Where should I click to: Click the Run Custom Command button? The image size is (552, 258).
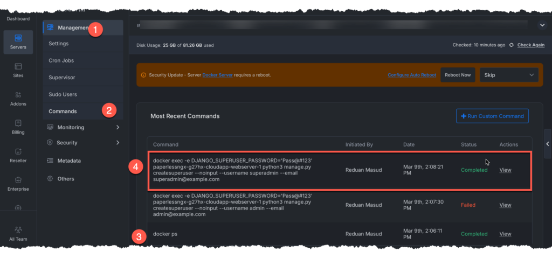point(492,116)
